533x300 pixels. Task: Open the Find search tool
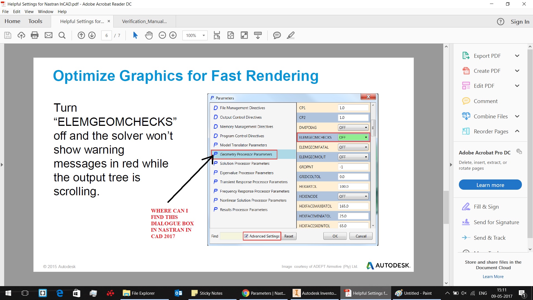(62, 35)
